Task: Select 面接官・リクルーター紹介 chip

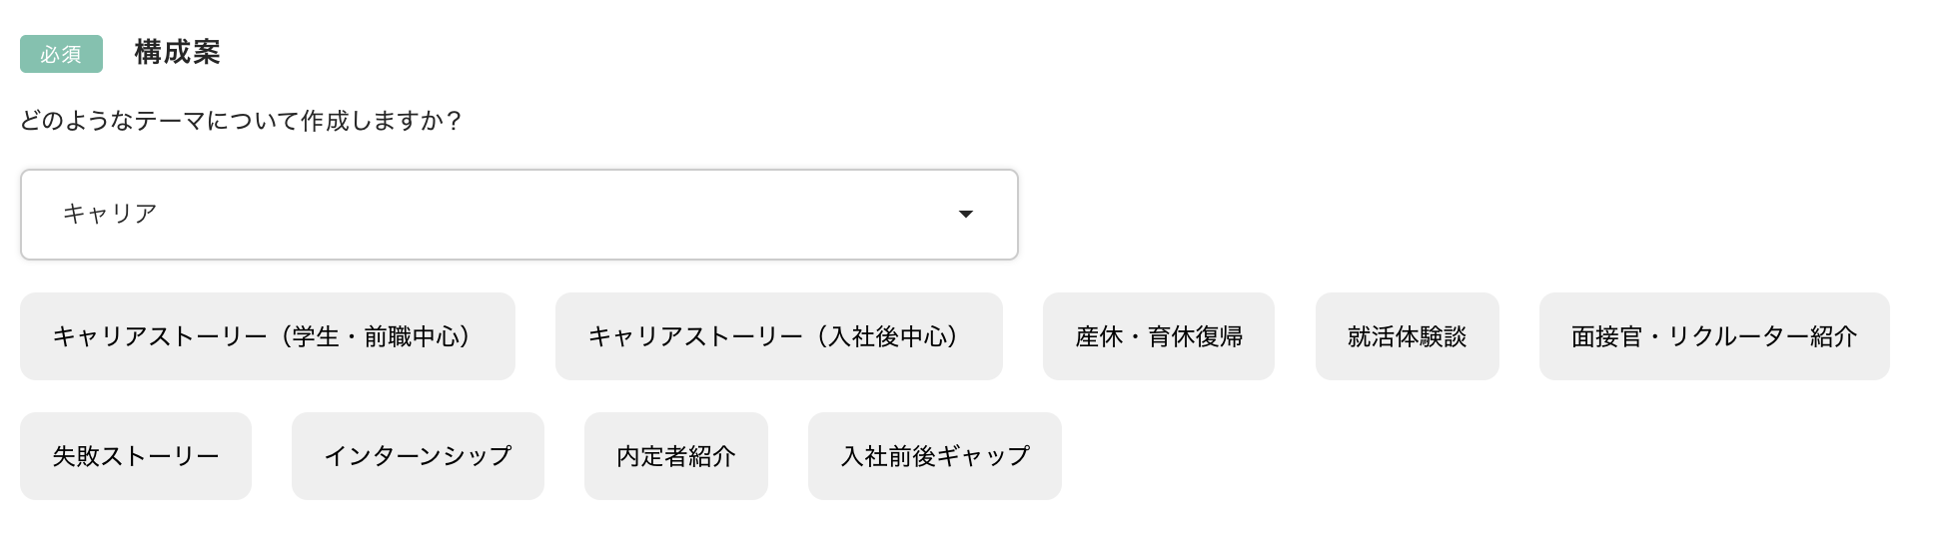Action: click(1713, 336)
